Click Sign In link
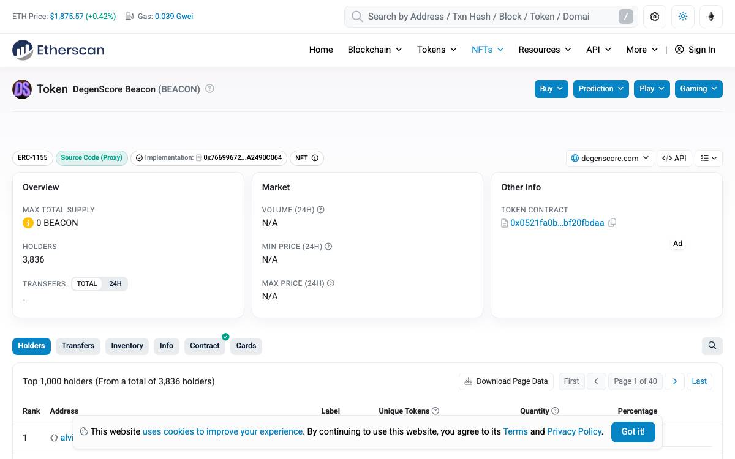 click(x=701, y=50)
